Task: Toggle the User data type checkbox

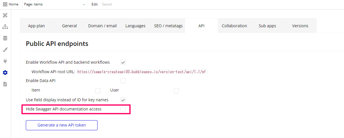Action: pyautogui.click(x=176, y=90)
